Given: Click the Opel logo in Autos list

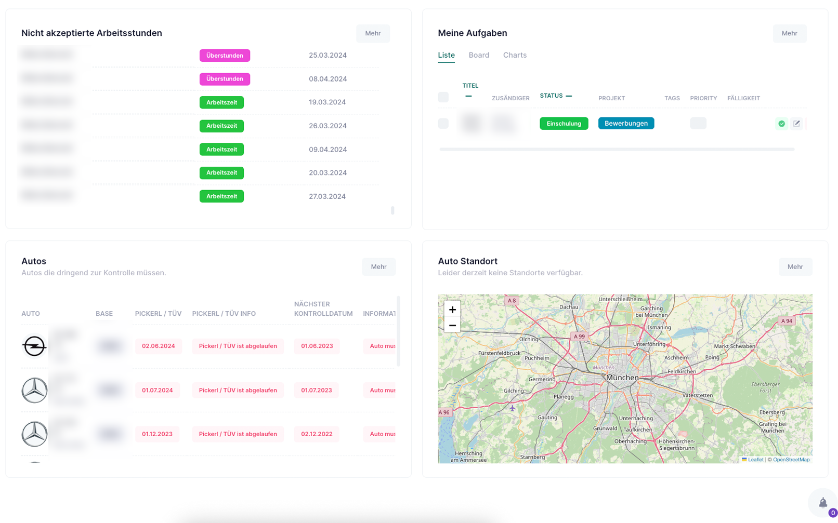Looking at the screenshot, I should tap(34, 346).
